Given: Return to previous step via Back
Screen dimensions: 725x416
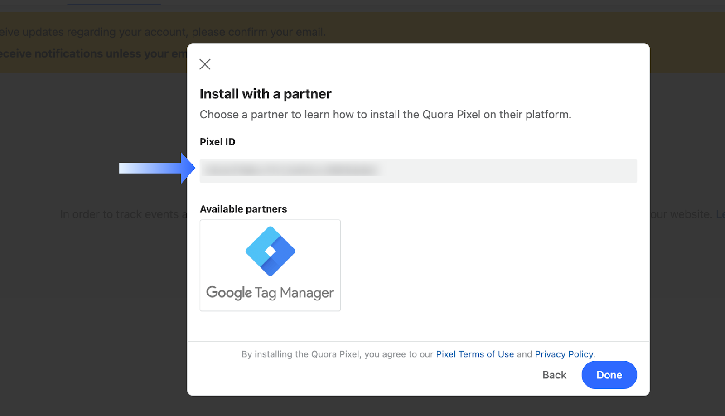Looking at the screenshot, I should 554,375.
